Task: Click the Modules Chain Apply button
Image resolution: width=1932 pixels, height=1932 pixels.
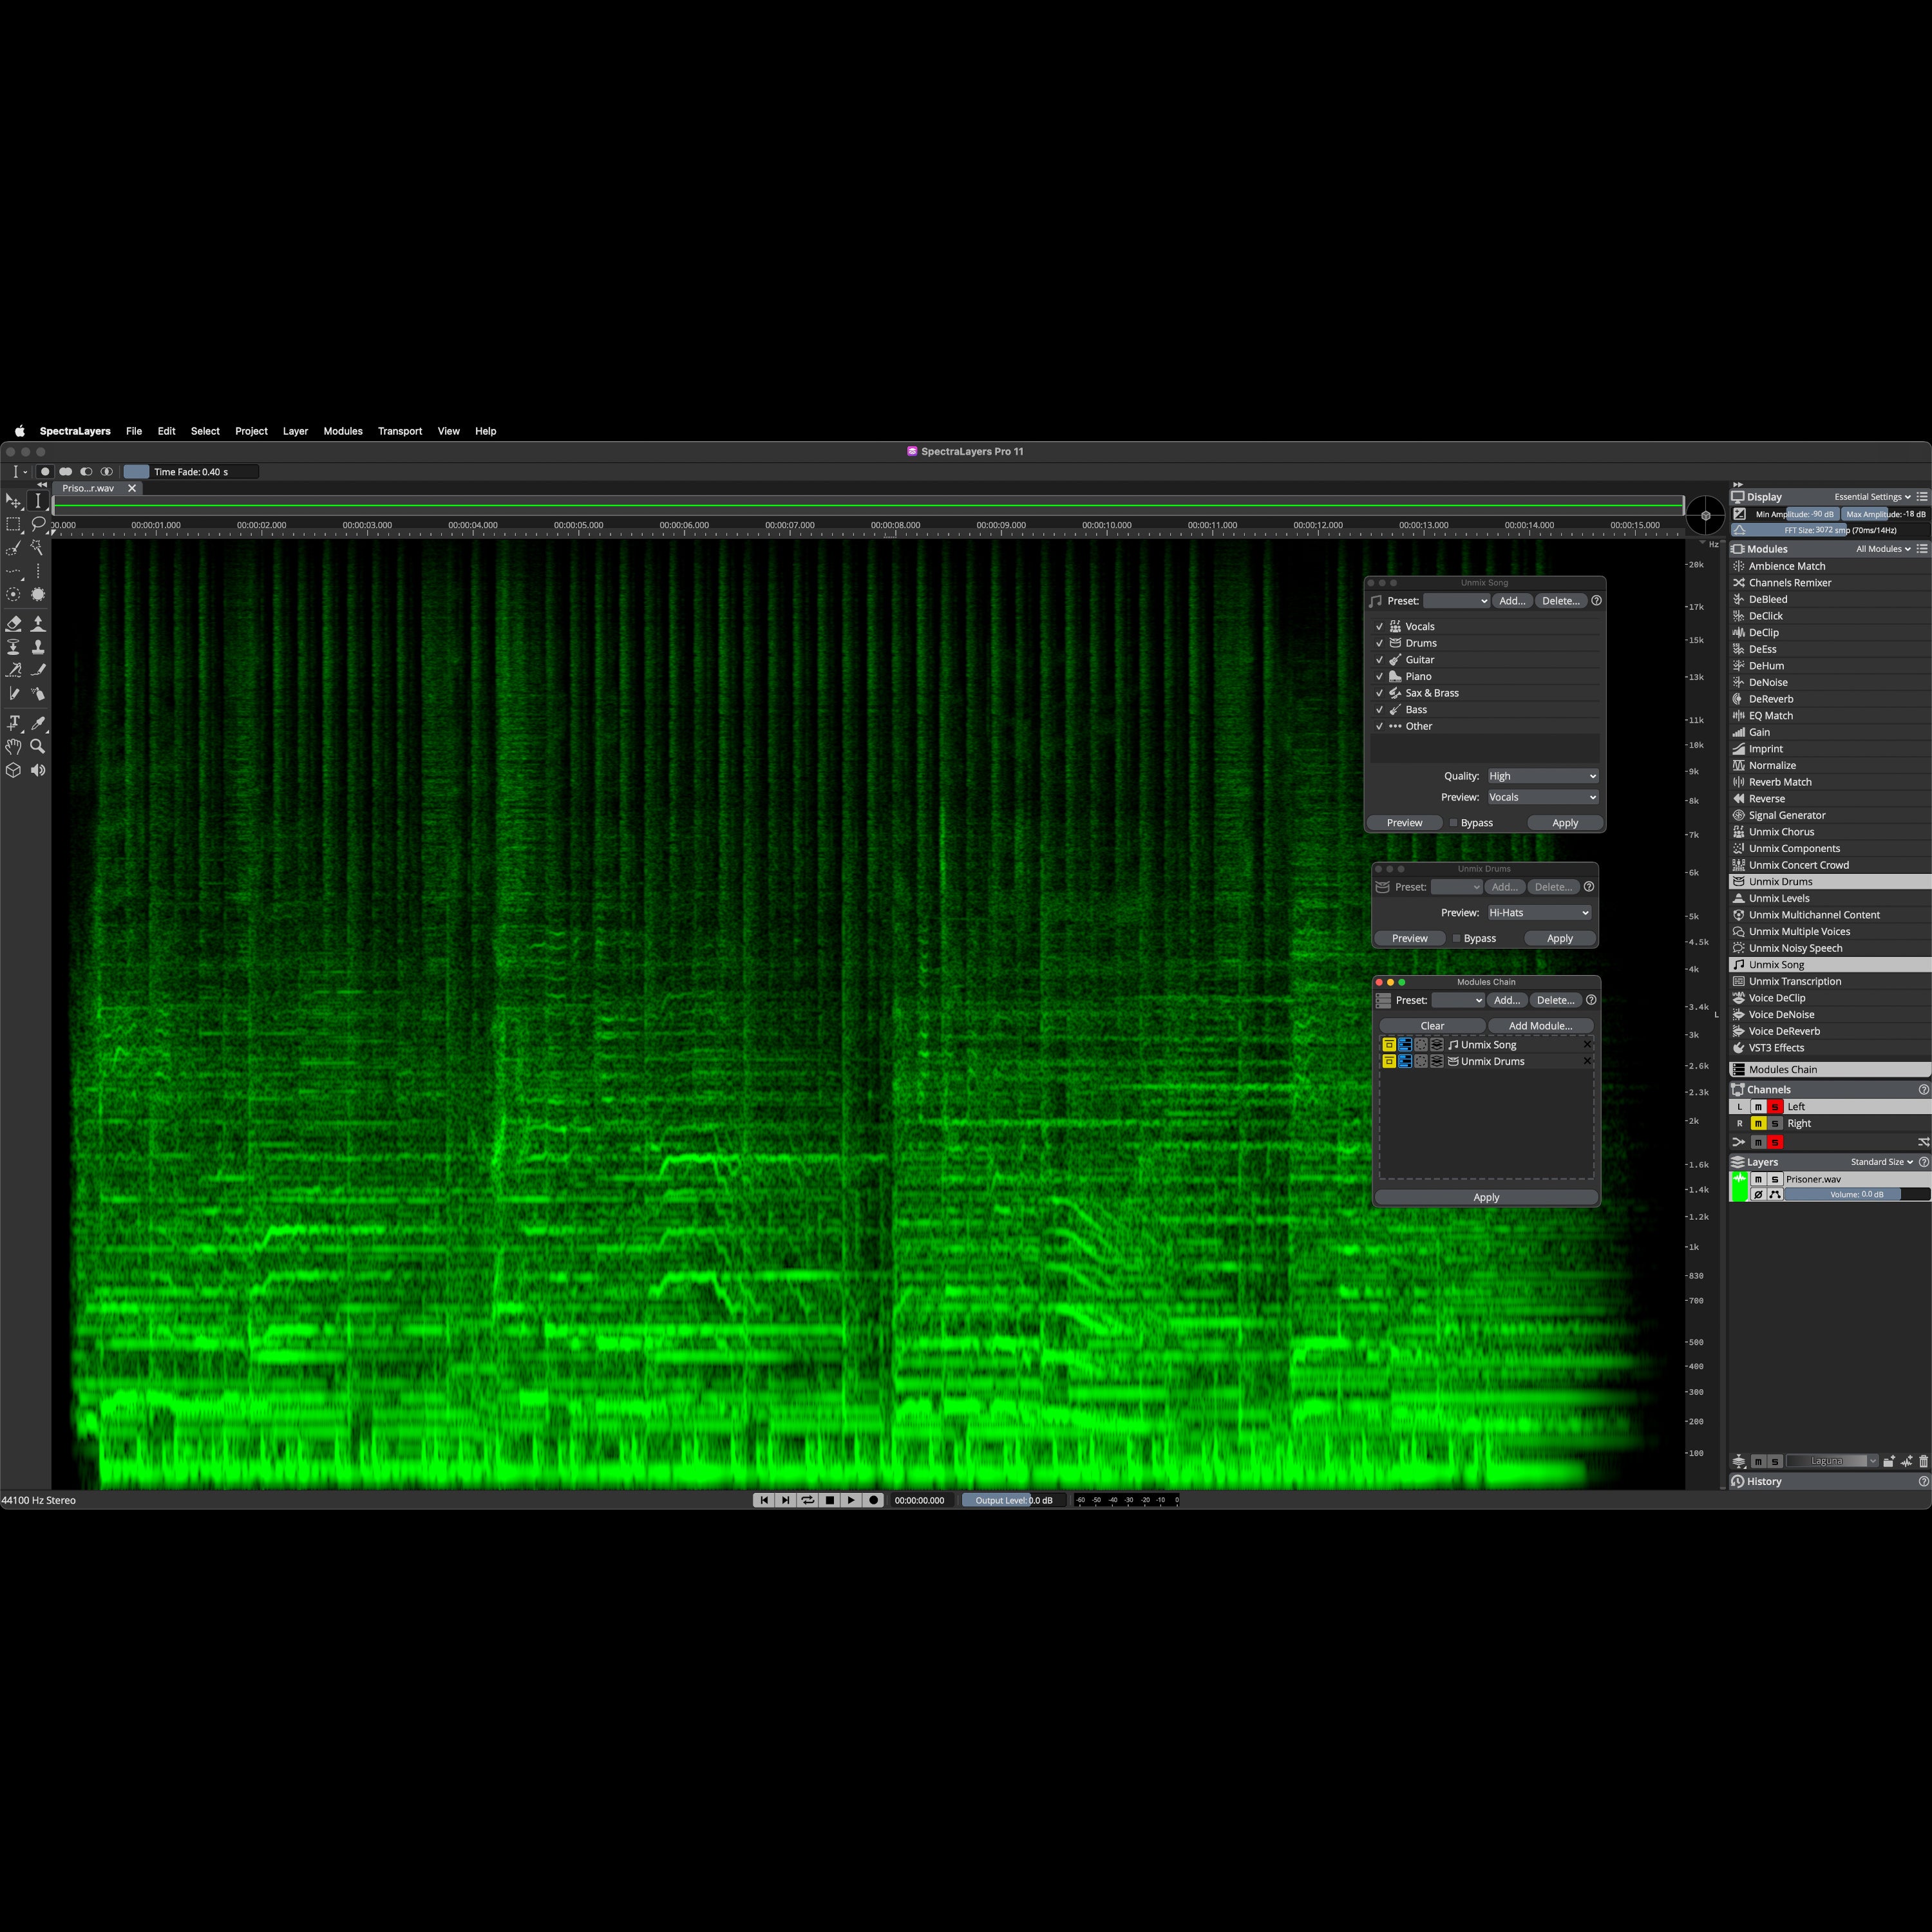Action: point(1486,1197)
